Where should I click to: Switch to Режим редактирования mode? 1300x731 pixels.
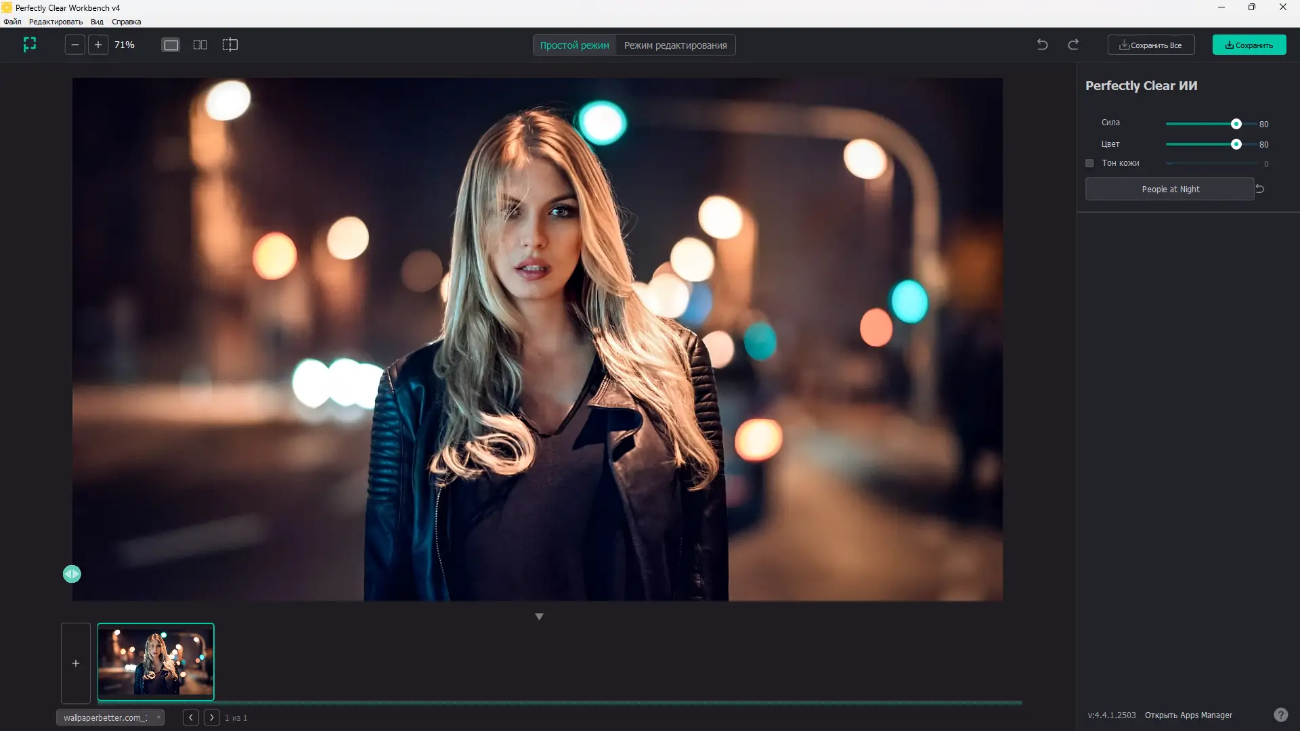(675, 45)
